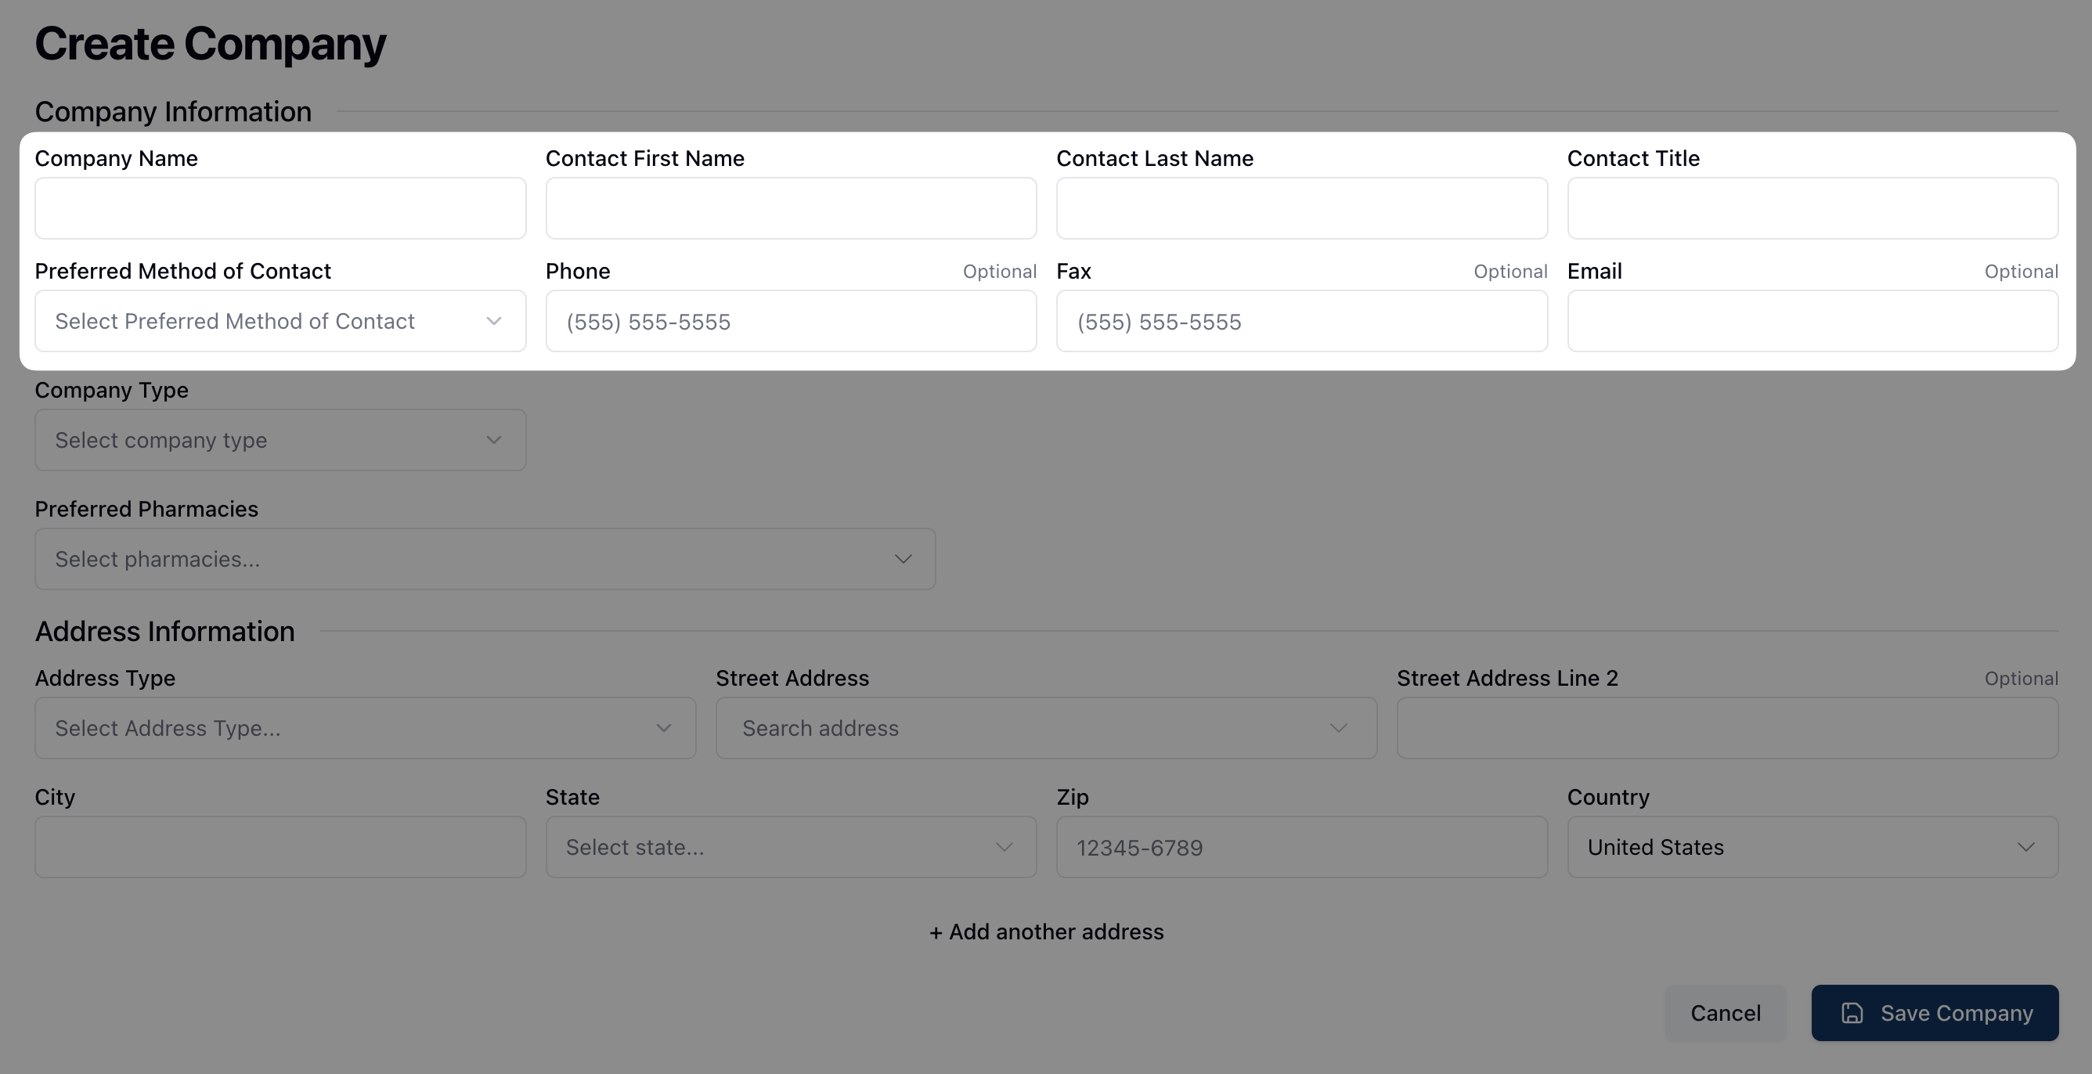Image resolution: width=2092 pixels, height=1074 pixels.
Task: Click into the Email field
Action: coord(1812,322)
